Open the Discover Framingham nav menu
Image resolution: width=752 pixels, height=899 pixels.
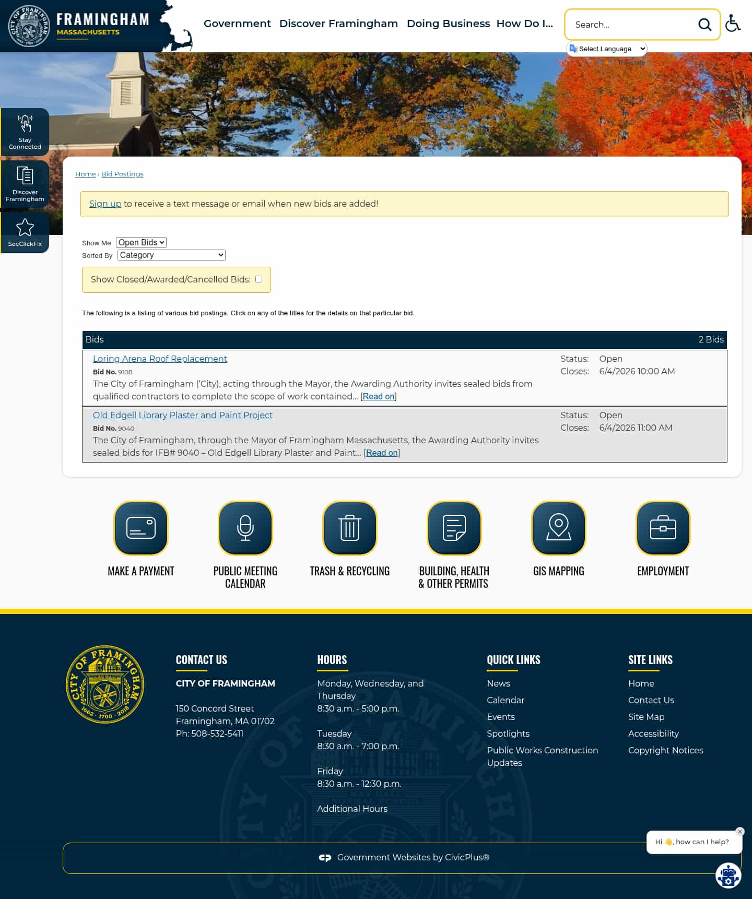pos(338,23)
